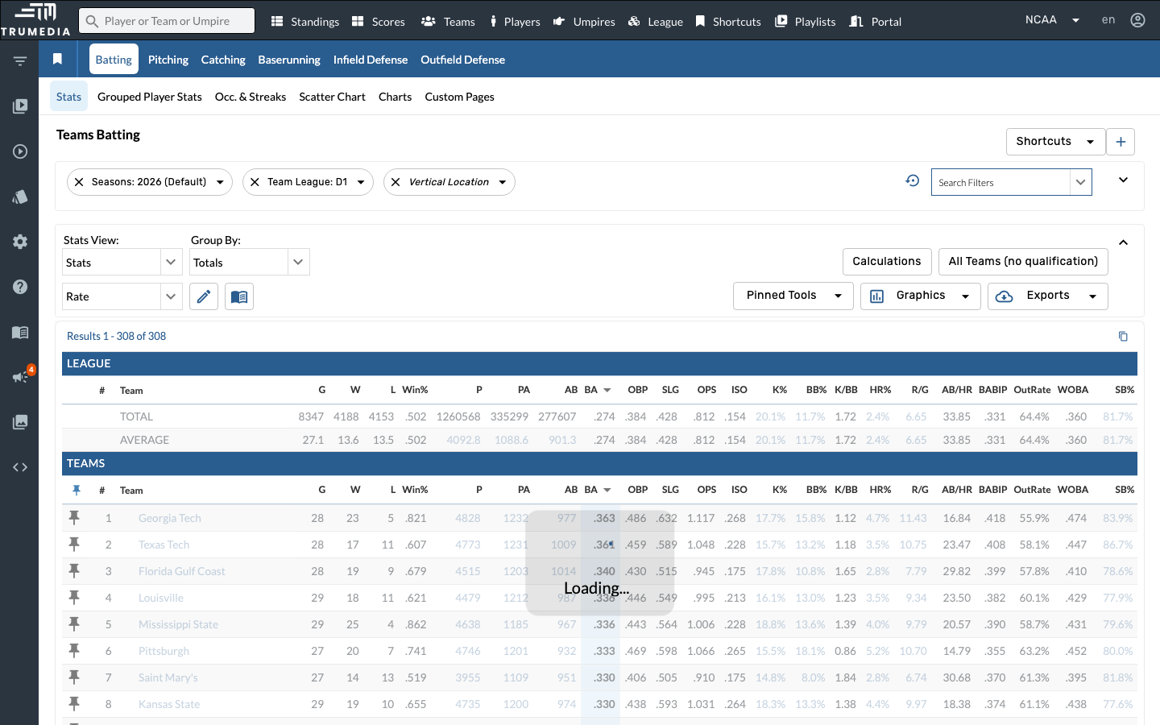Remove the Vertical Location filter

[x=396, y=182]
